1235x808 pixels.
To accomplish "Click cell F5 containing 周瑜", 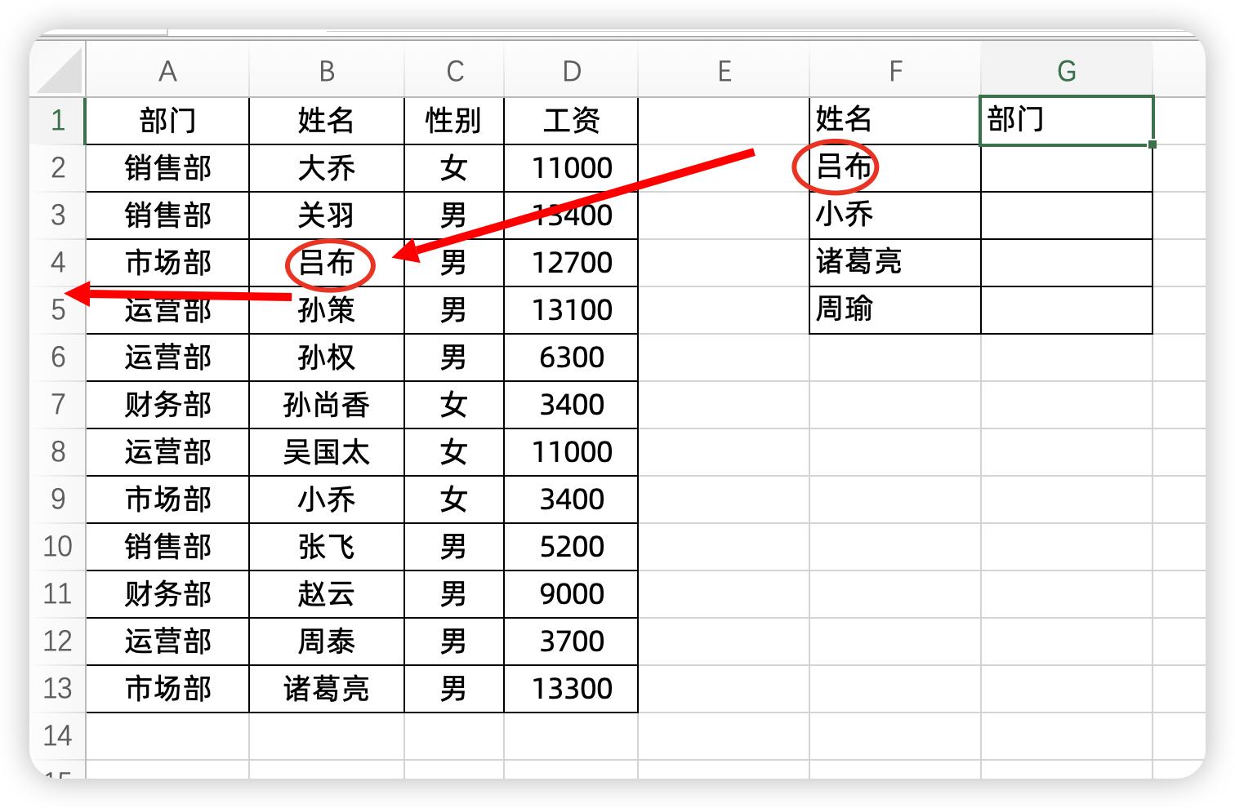I will [895, 310].
